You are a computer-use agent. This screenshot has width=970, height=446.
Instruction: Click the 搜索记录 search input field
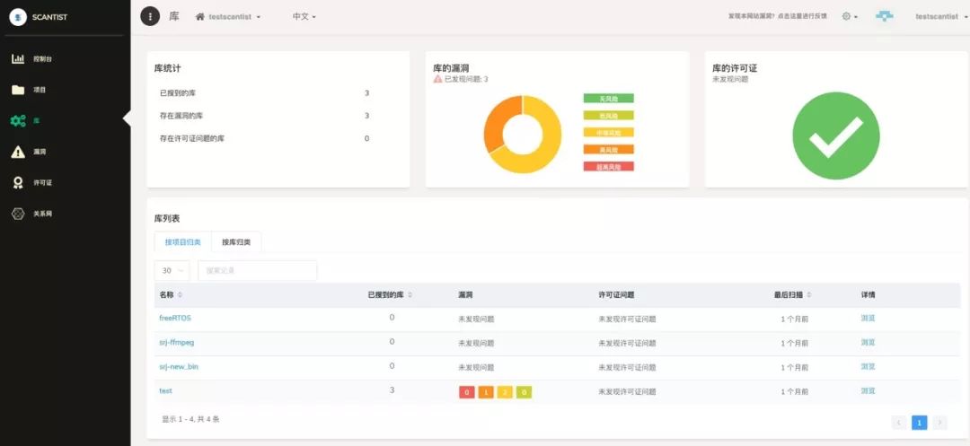(x=257, y=270)
